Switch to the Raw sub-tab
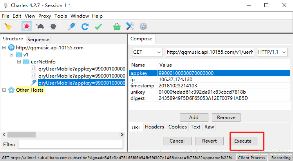The image size is (293, 161). 209,127
